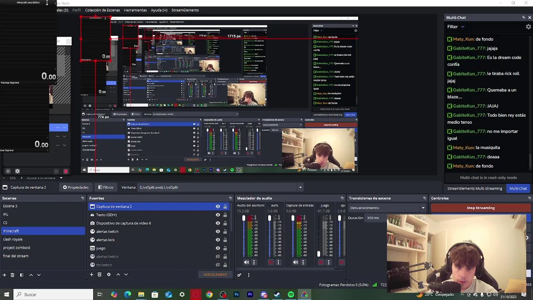This screenshot has width=533, height=300.
Task: Open the auris channel three-dot menu
Action: (279, 262)
